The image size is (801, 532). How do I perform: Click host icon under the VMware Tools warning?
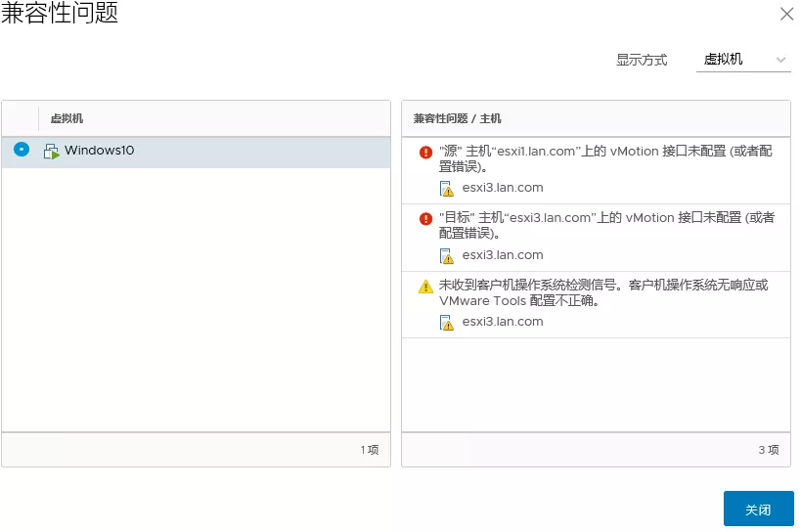click(447, 323)
